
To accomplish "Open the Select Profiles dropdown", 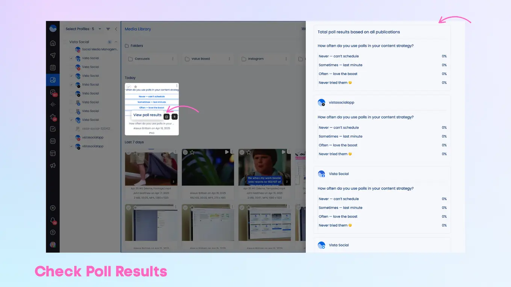I will point(83,29).
